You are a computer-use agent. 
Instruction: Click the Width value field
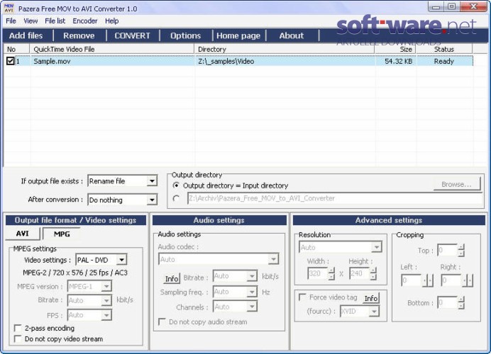(x=318, y=274)
